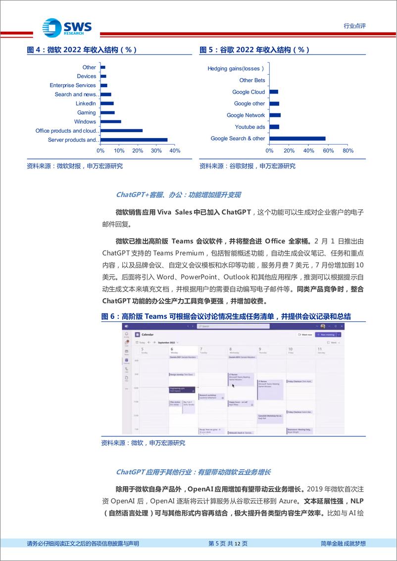Select the Calendar icon in Teams sidebar
Viewport: 397px width, 561px height.
click(127, 360)
